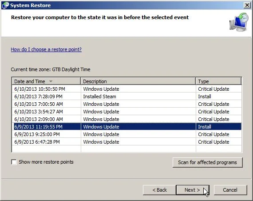Close the System Restore window

click(247, 5)
